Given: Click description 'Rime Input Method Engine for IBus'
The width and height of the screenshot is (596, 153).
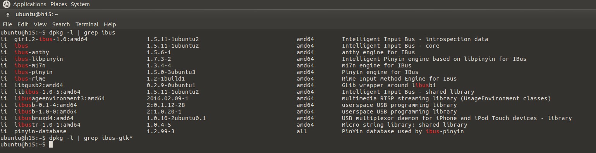Looking at the screenshot, I should pos(399,79).
